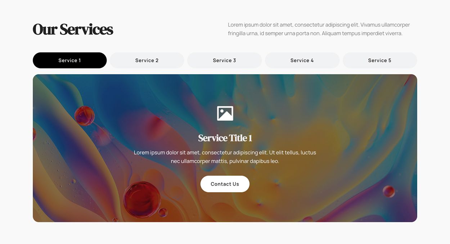This screenshot has height=244, width=450.
Task: Click the red bubble near the card's left edge
Action: point(85,116)
